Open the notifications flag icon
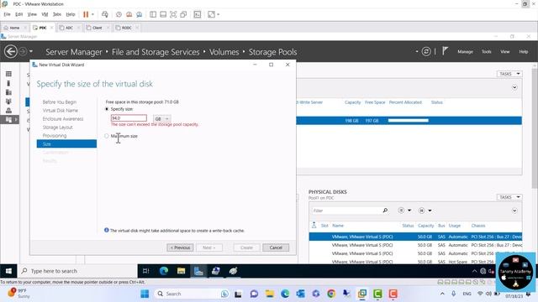 445,51
